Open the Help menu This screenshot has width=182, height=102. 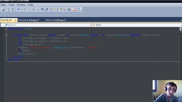point(31,5)
